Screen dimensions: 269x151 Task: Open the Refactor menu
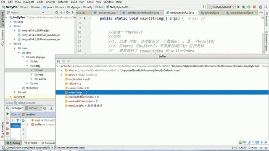click(x=63, y=2)
